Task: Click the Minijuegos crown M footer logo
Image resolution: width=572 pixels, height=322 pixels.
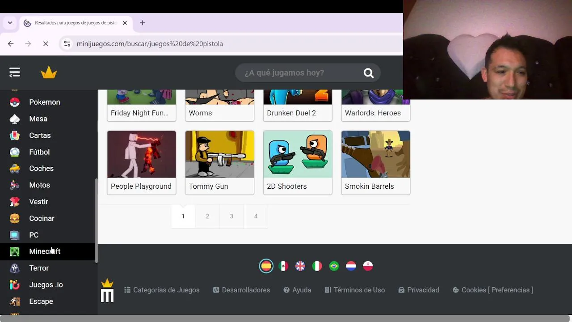Action: click(x=107, y=291)
